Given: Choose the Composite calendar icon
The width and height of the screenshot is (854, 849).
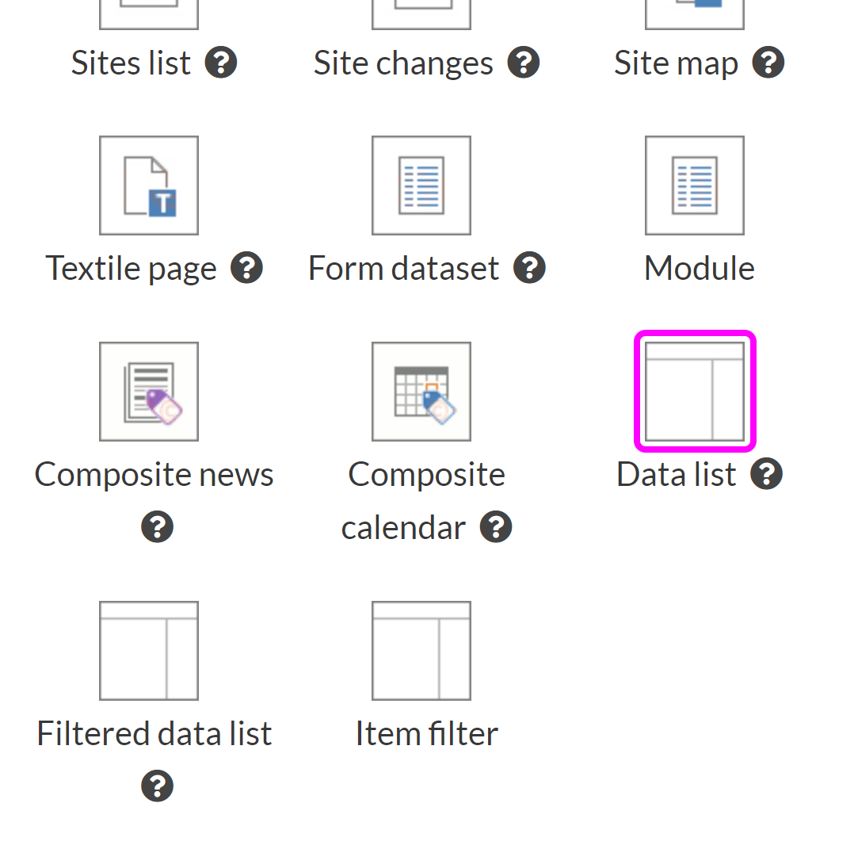Looking at the screenshot, I should [421, 392].
